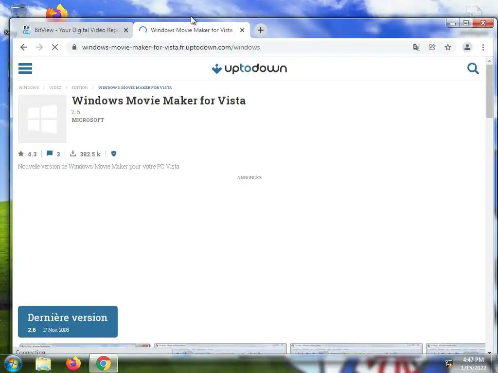Click the scrollbar up arrow
The width and height of the screenshot is (498, 373).
click(x=489, y=60)
